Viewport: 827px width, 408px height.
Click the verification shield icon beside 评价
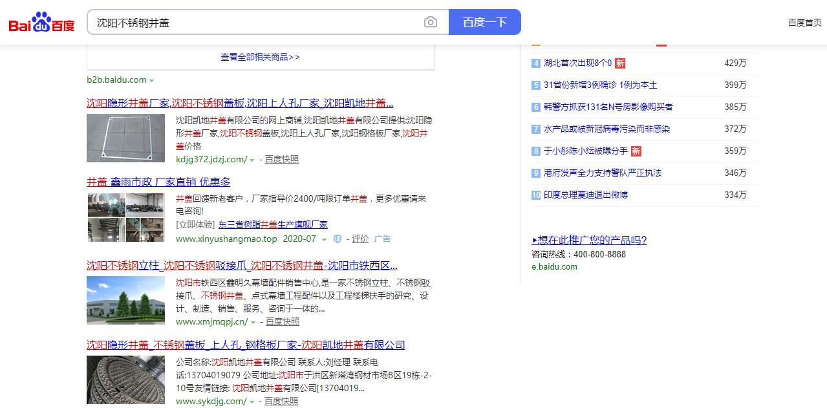coord(338,239)
